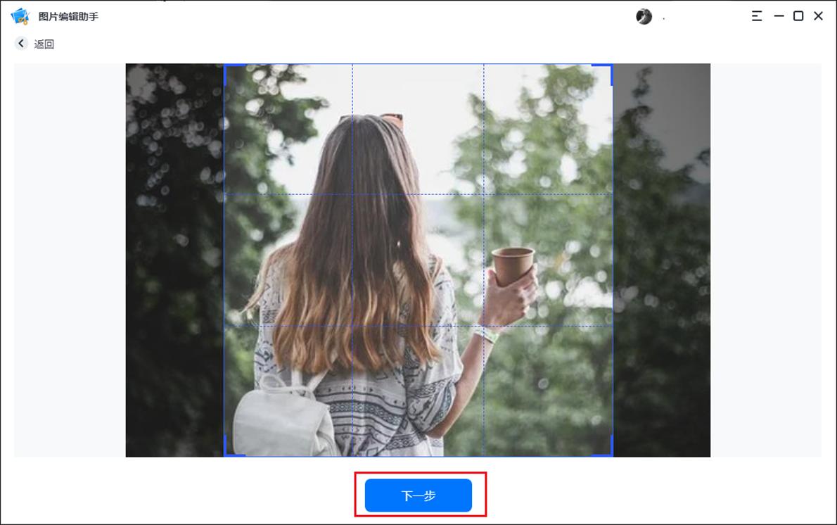
Task: Click the right edge of the crop frame
Action: point(611,260)
